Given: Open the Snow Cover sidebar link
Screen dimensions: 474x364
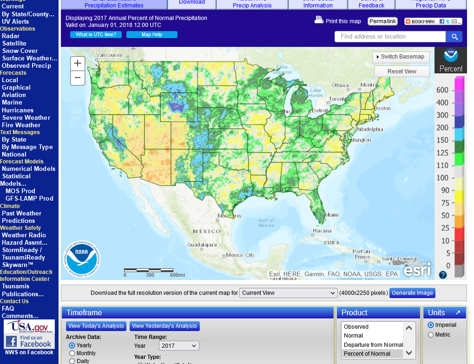Looking at the screenshot, I should pos(20,51).
